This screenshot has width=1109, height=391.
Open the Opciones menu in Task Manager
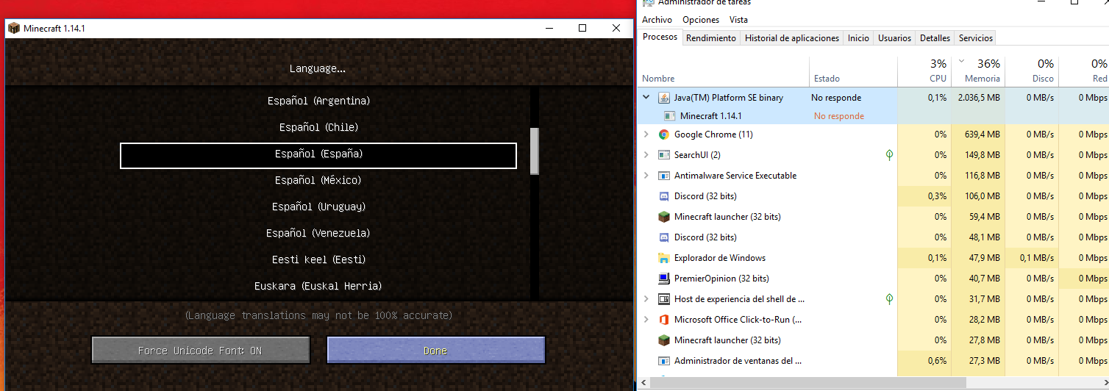coord(701,20)
